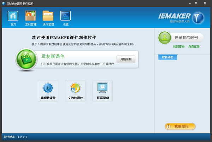
Task: Click the green clapperboard record icon
Action: 26,59
